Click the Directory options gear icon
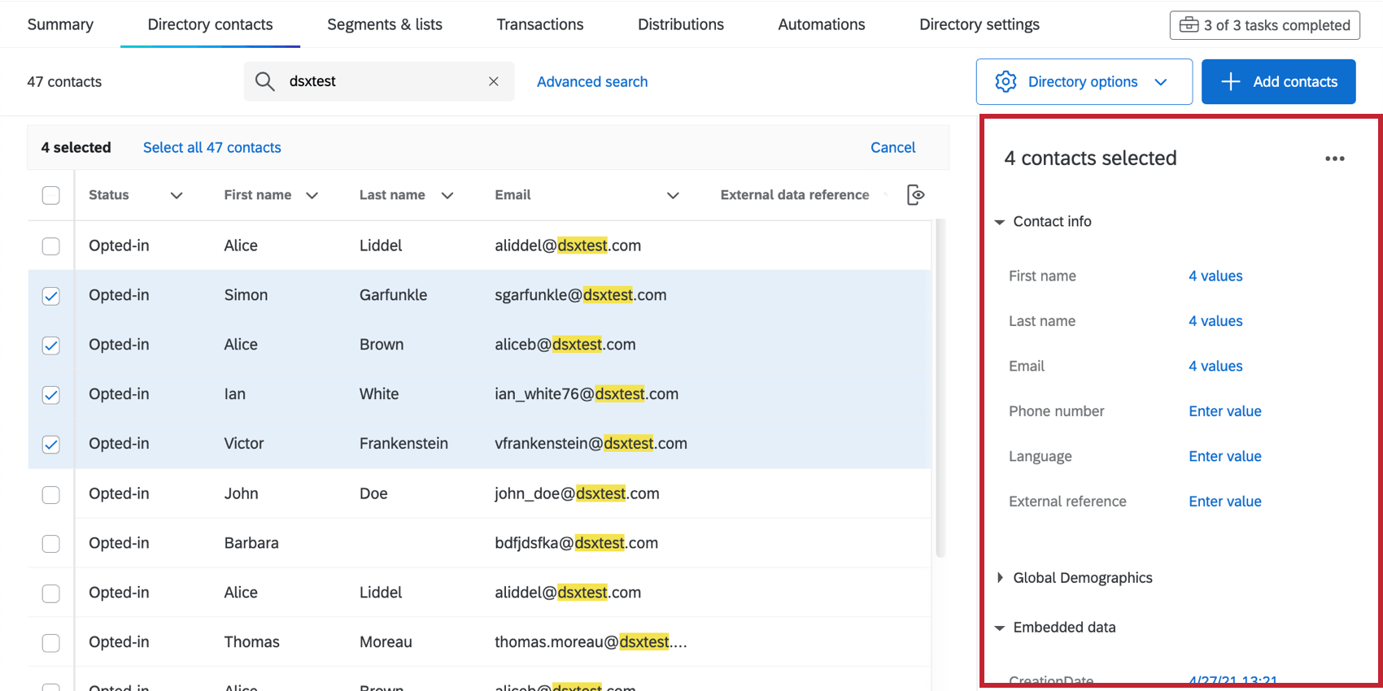 pyautogui.click(x=1006, y=81)
